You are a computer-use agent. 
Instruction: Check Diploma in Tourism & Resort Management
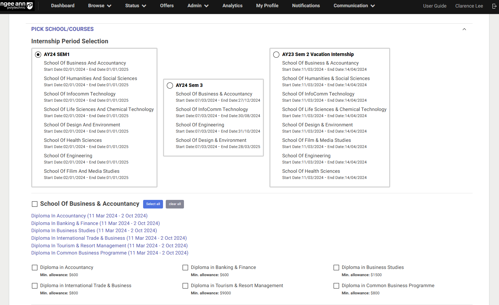tap(185, 285)
